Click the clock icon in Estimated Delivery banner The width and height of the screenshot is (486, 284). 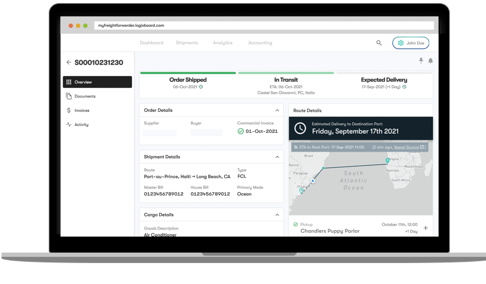pos(300,129)
